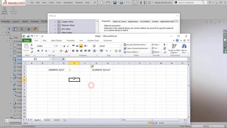227x128 pixels.
Task: Open Excel help question mark icon
Action: [x=177, y=41]
